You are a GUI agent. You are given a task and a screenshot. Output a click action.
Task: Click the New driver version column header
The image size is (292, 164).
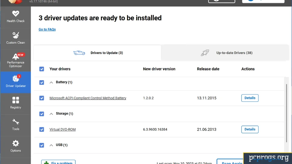pos(159,69)
